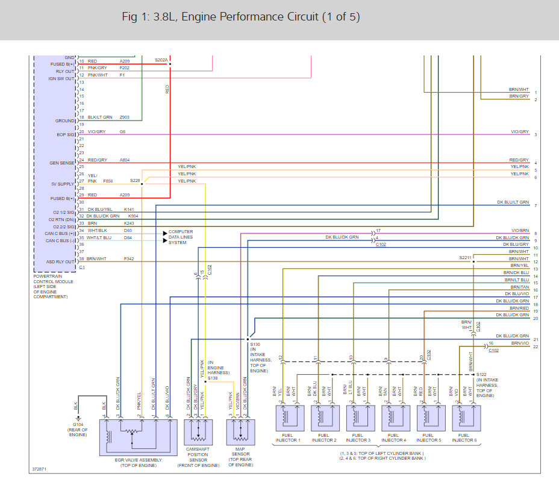559x479 pixels.
Task: Click the S130 splice dot
Action: 248,339
